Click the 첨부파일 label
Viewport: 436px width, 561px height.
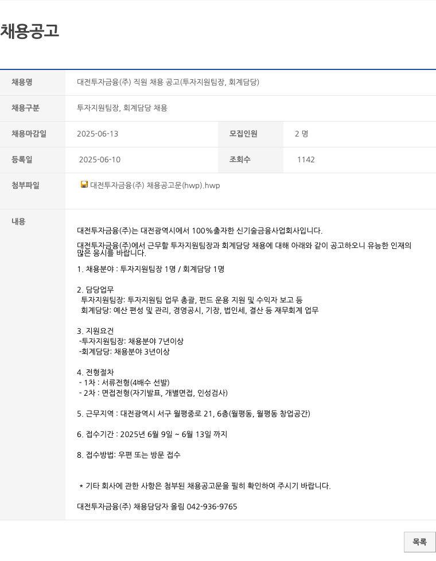click(25, 185)
